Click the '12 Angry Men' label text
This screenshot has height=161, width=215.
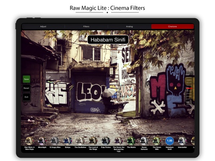pyautogui.click(x=55, y=147)
